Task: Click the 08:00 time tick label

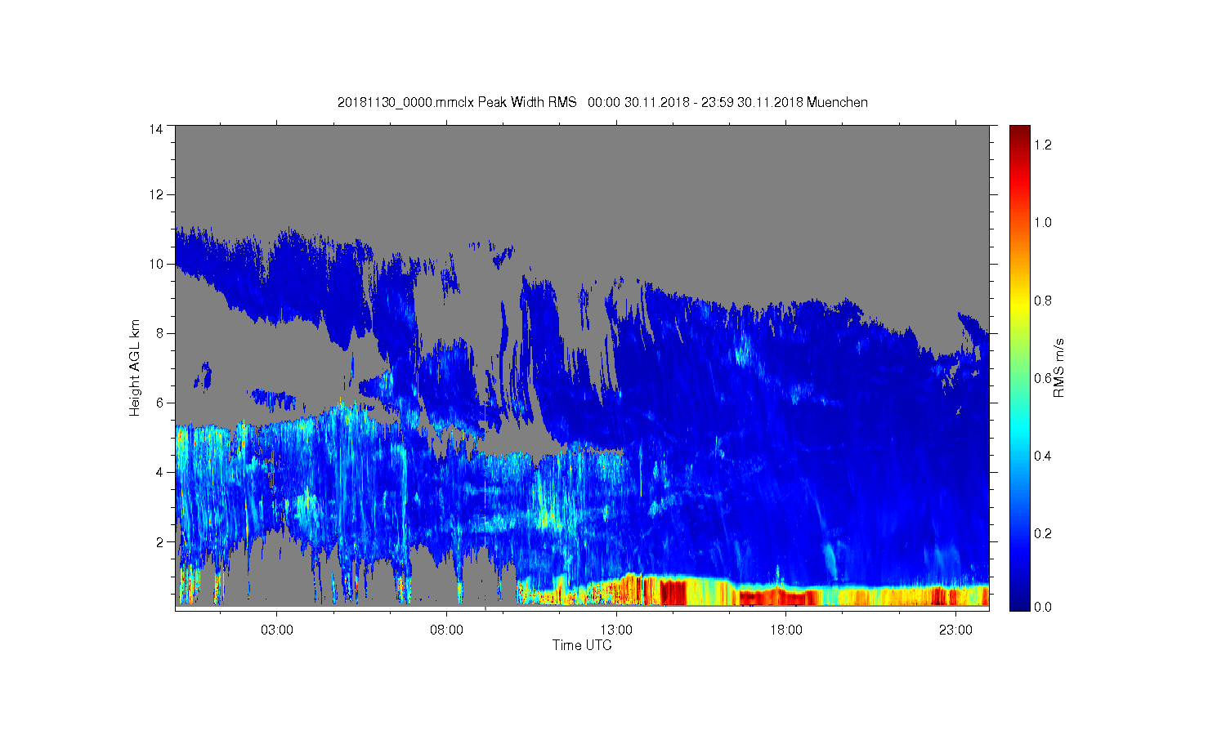Action: (446, 630)
